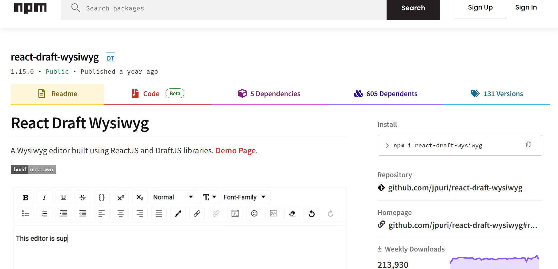Image resolution: width=558 pixels, height=269 pixels.
Task: Decrease indent (outdent) text
Action: pyautogui.click(x=82, y=213)
